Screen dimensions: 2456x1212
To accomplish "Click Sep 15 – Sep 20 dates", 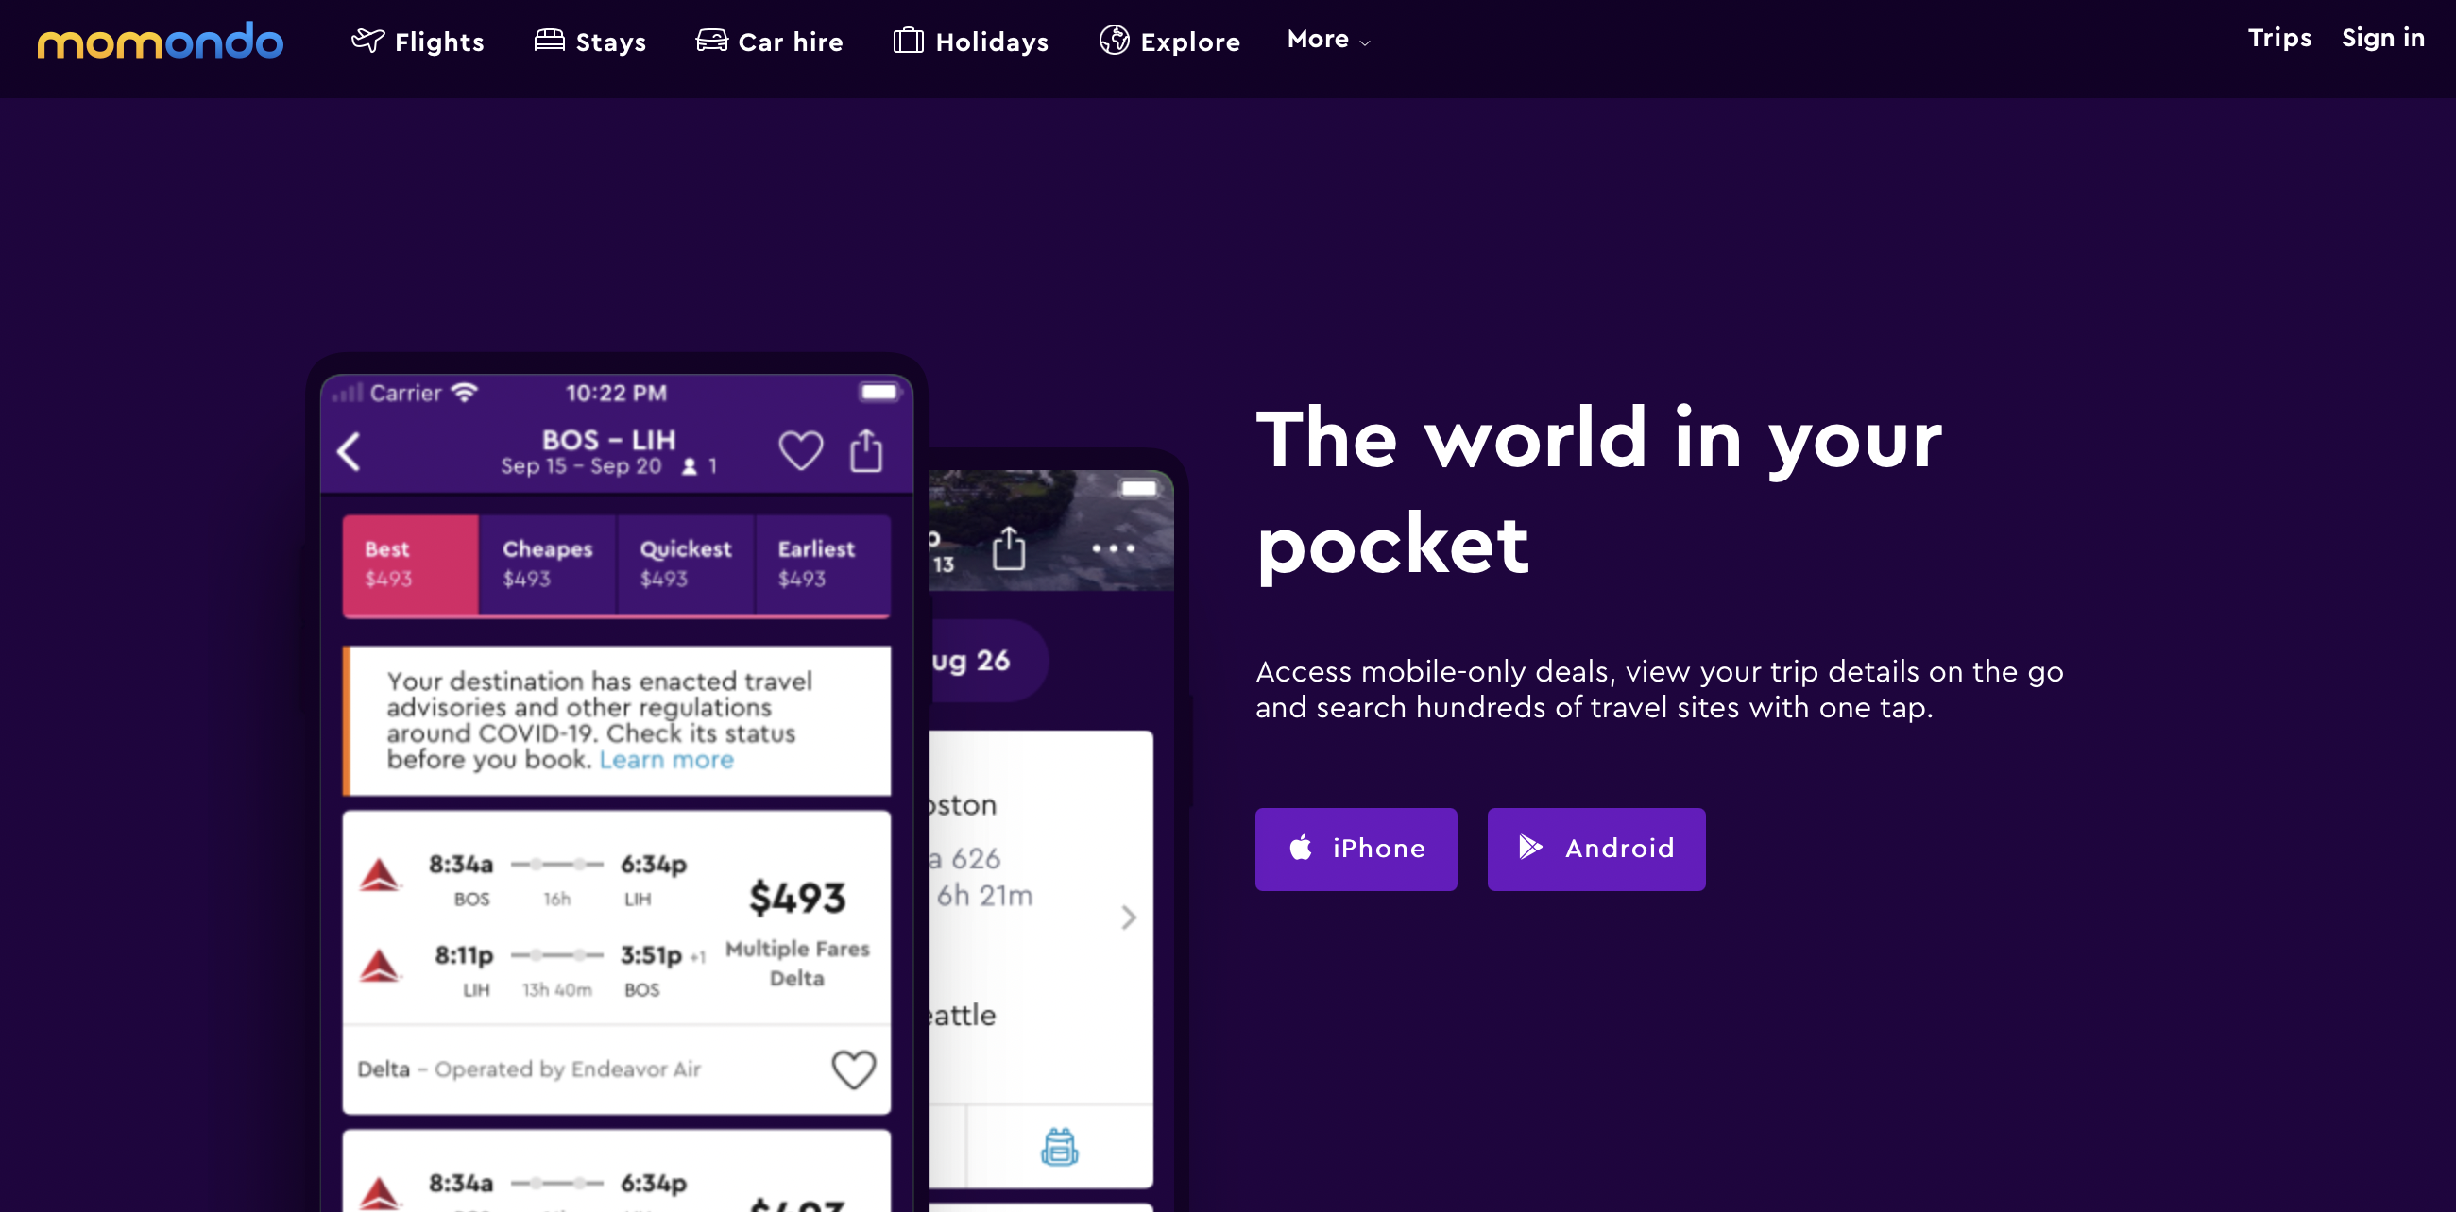I will click(x=581, y=466).
